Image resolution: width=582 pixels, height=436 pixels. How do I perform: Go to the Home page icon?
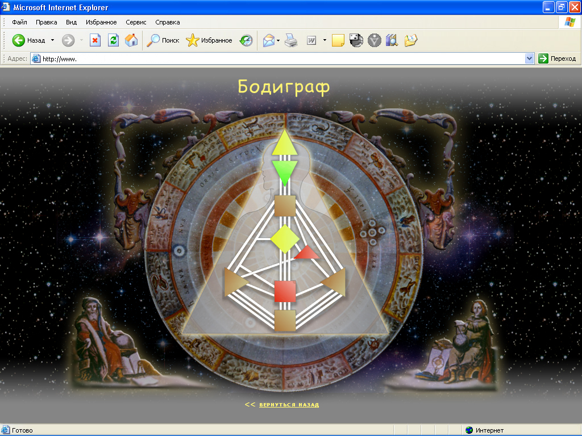[x=131, y=40]
